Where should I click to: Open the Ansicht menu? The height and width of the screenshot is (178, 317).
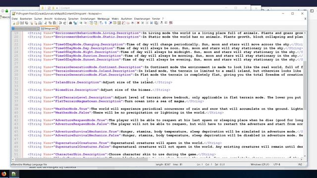pyautogui.click(x=49, y=19)
